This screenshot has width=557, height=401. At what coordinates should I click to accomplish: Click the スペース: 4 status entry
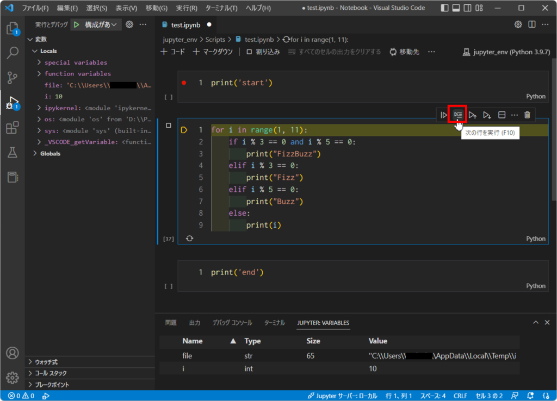pos(433,396)
